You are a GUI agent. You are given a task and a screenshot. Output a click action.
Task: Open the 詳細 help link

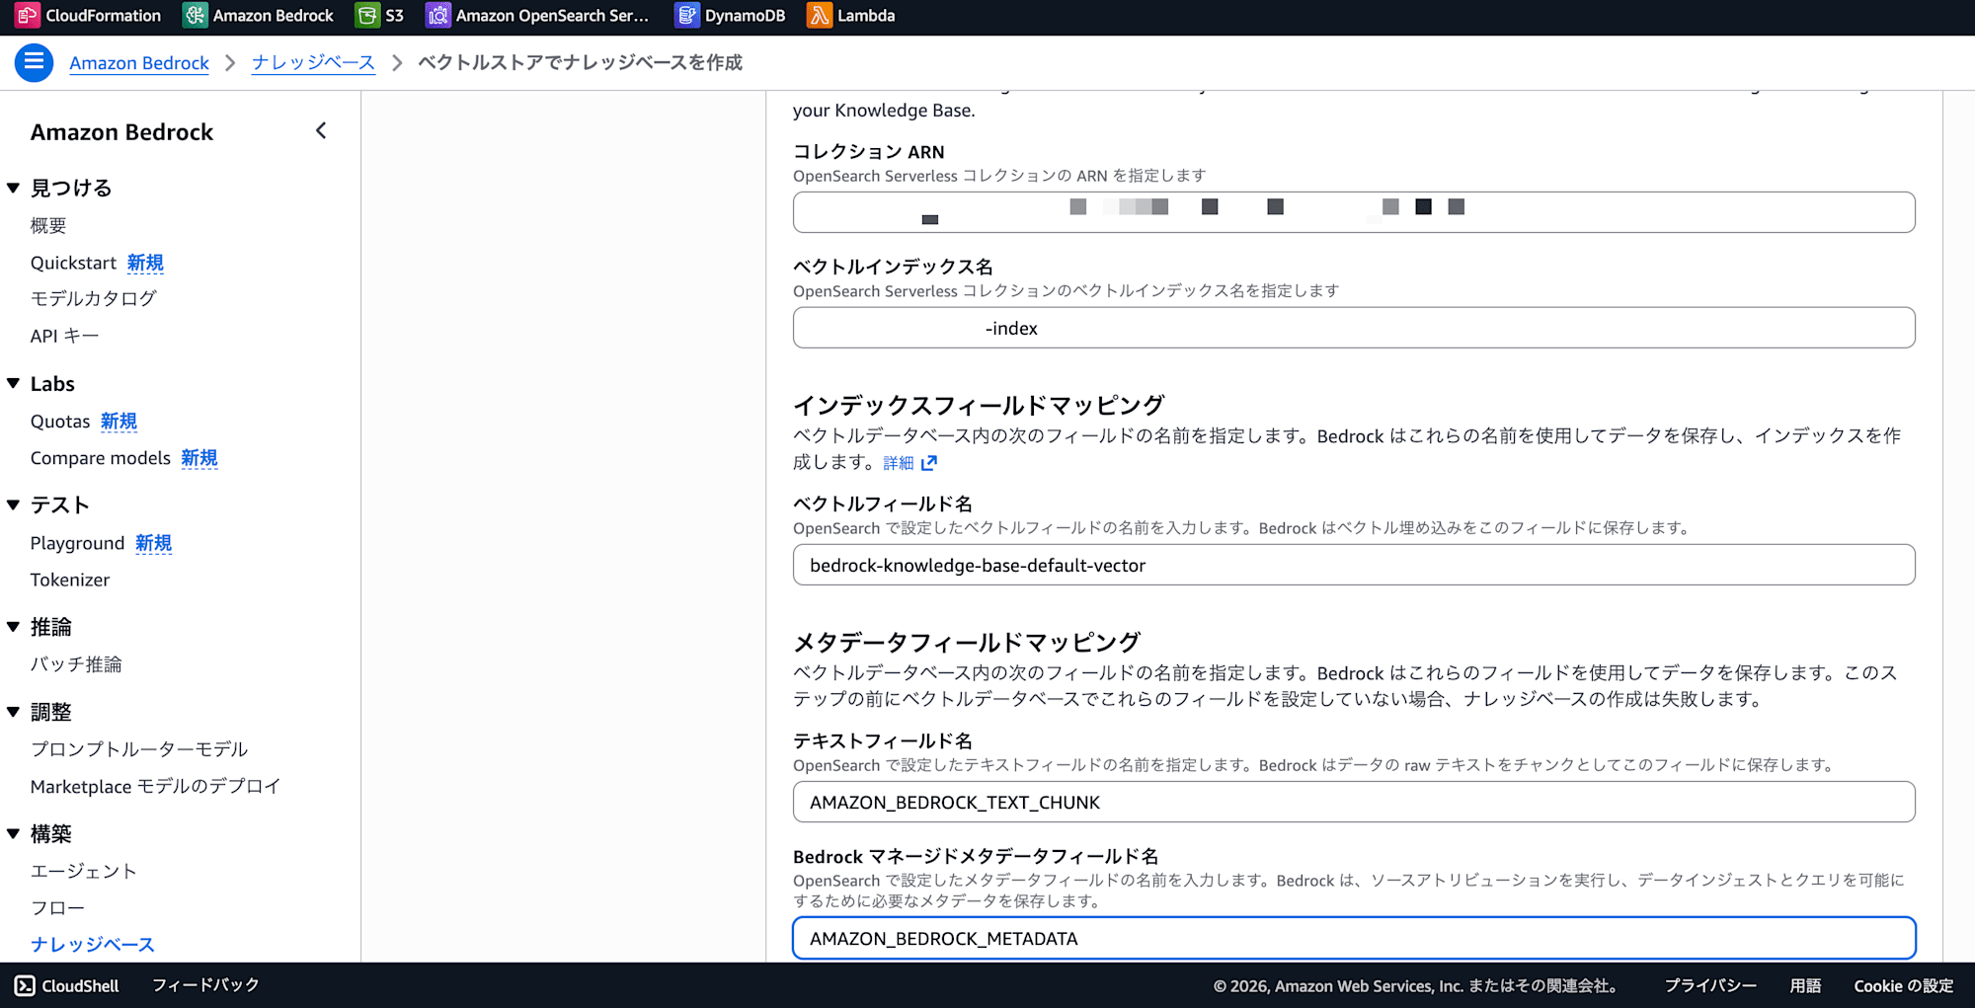[x=899, y=463]
